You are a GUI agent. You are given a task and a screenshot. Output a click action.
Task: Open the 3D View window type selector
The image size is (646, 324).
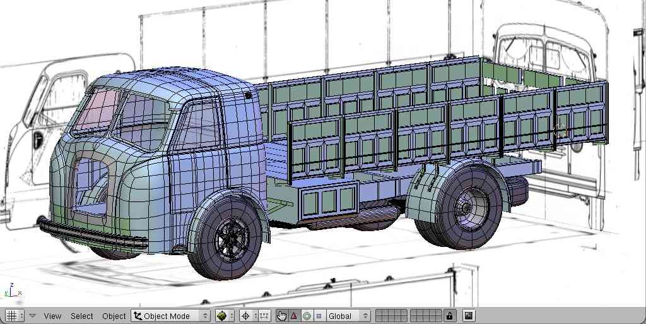click(x=15, y=316)
